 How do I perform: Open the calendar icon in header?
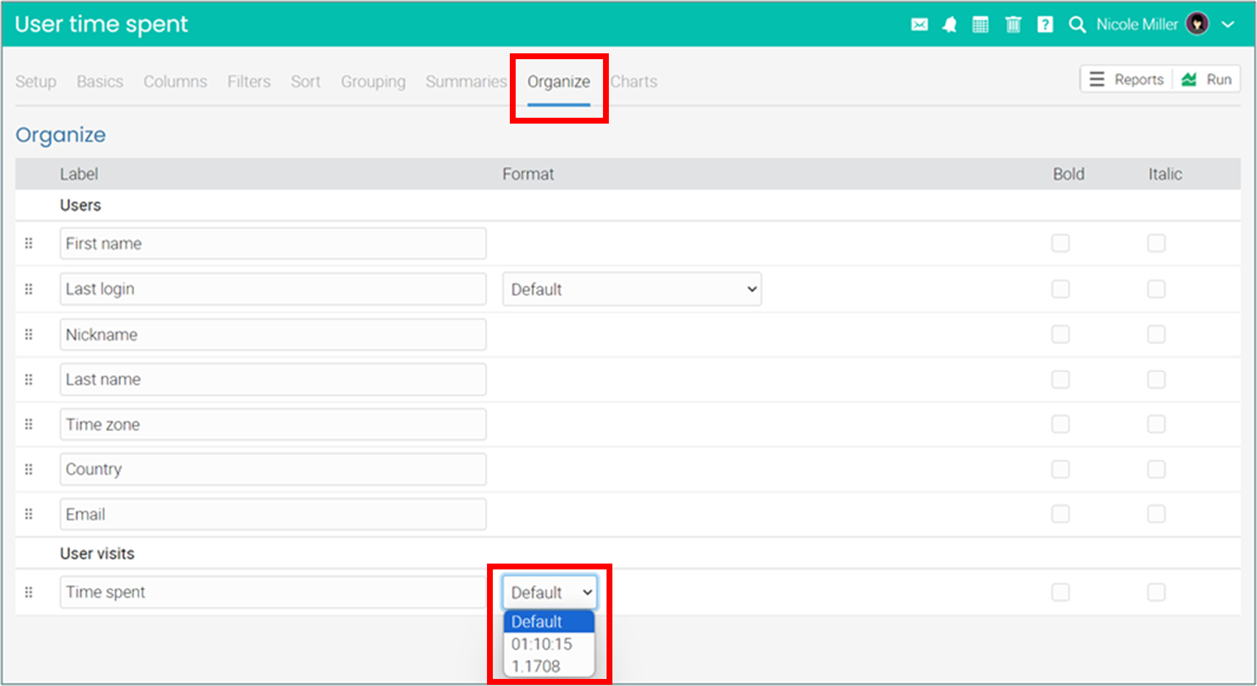pyautogui.click(x=980, y=25)
